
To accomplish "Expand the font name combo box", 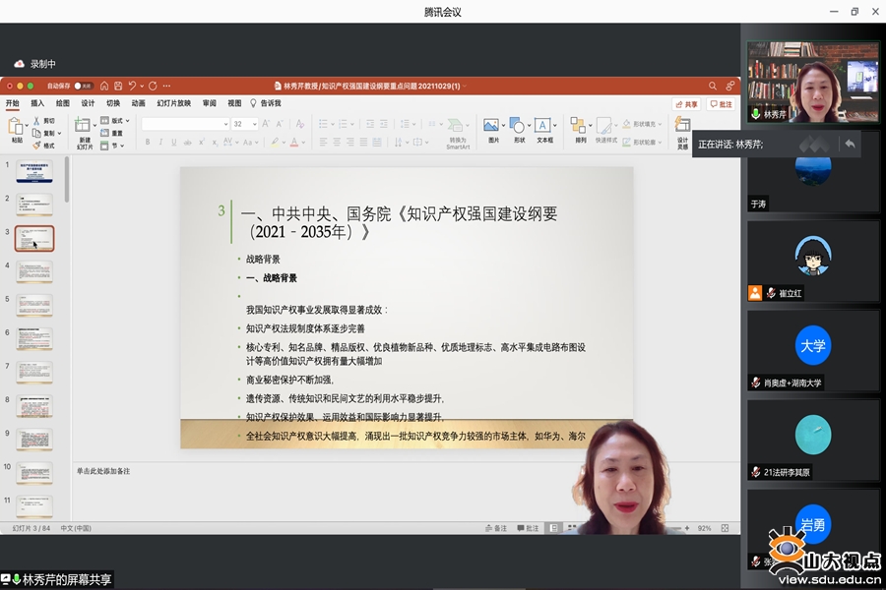I will click(x=186, y=124).
